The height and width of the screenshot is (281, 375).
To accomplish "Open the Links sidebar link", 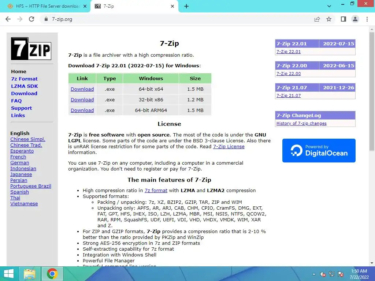I will click(x=18, y=115).
